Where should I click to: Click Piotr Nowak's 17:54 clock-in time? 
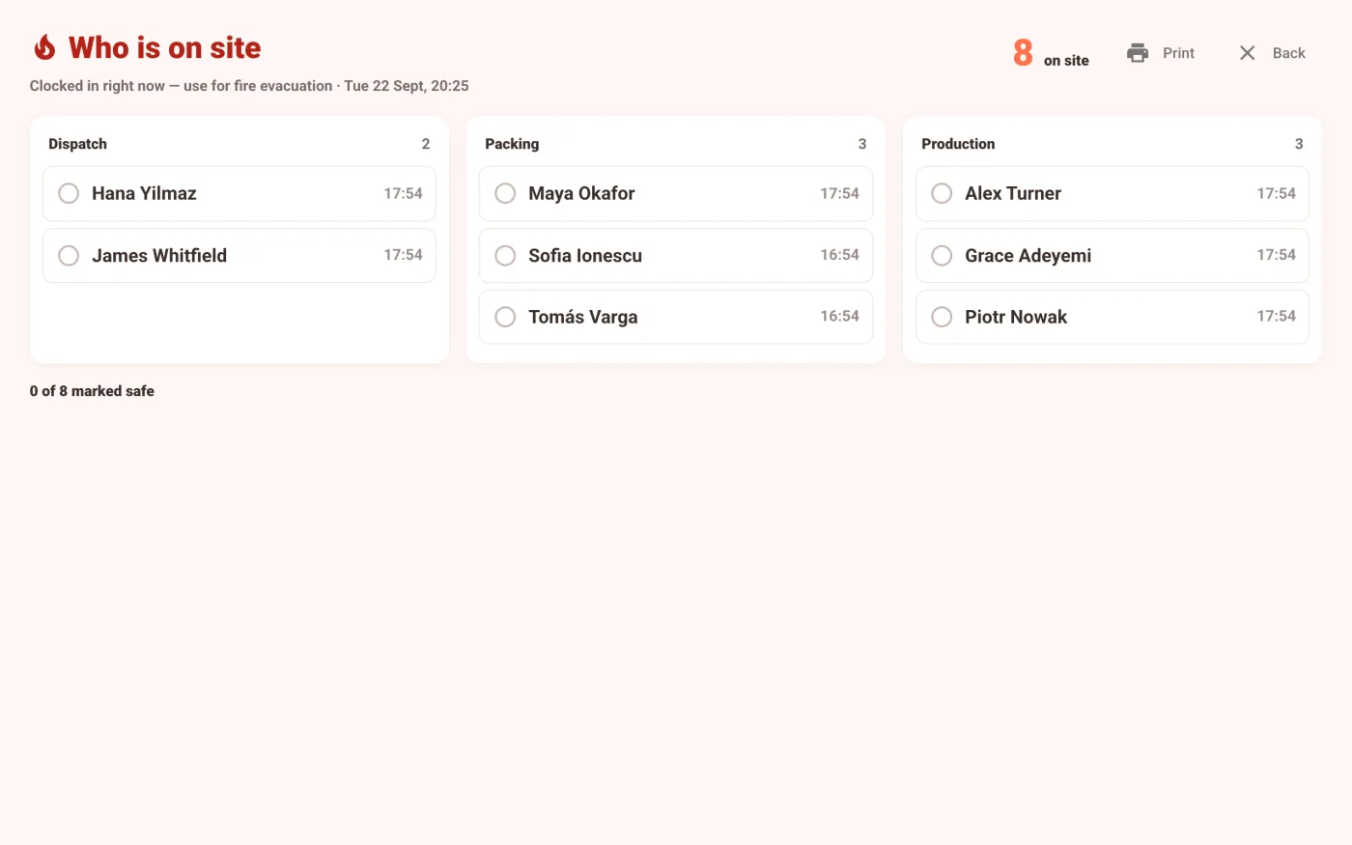tap(1276, 316)
